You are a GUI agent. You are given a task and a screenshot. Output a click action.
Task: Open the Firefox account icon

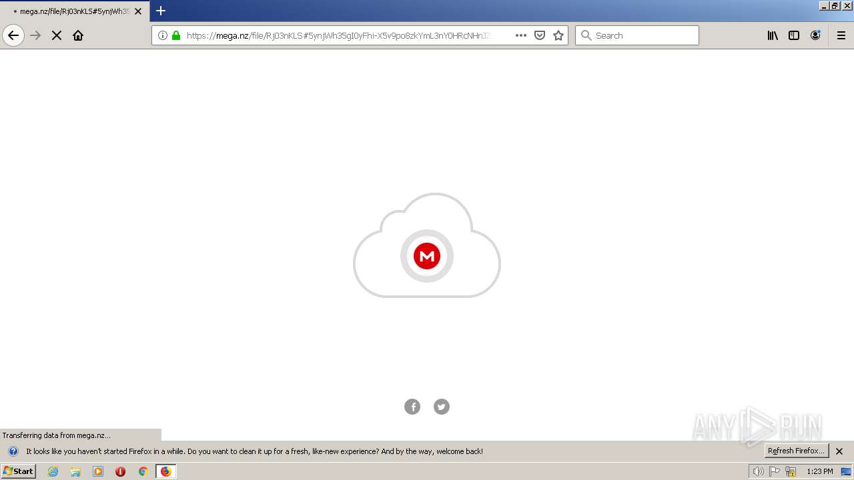click(815, 35)
